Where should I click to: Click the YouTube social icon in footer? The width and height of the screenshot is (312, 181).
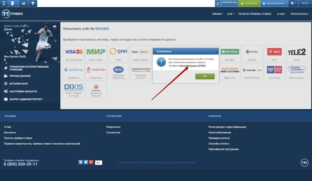pos(91,162)
